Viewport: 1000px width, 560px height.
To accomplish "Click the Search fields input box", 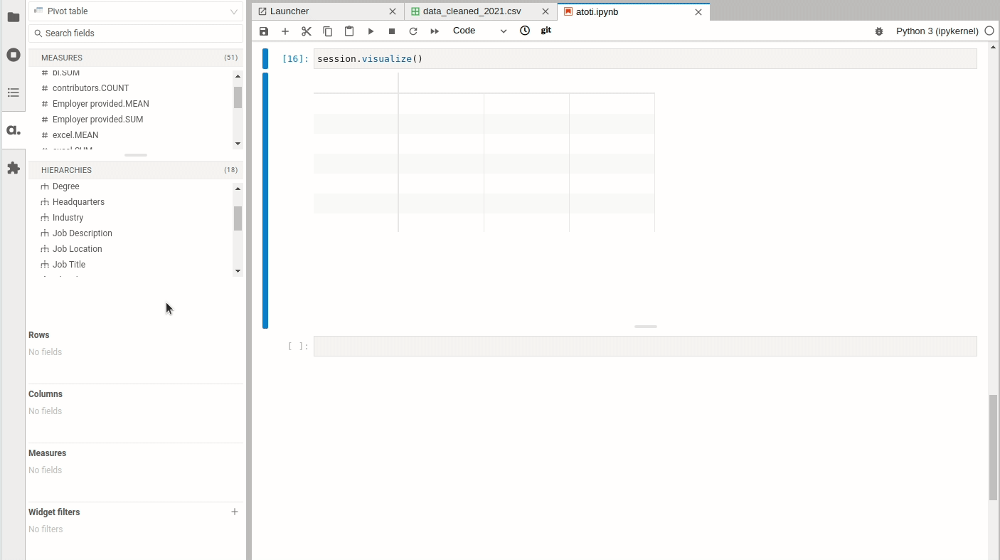I will [136, 33].
